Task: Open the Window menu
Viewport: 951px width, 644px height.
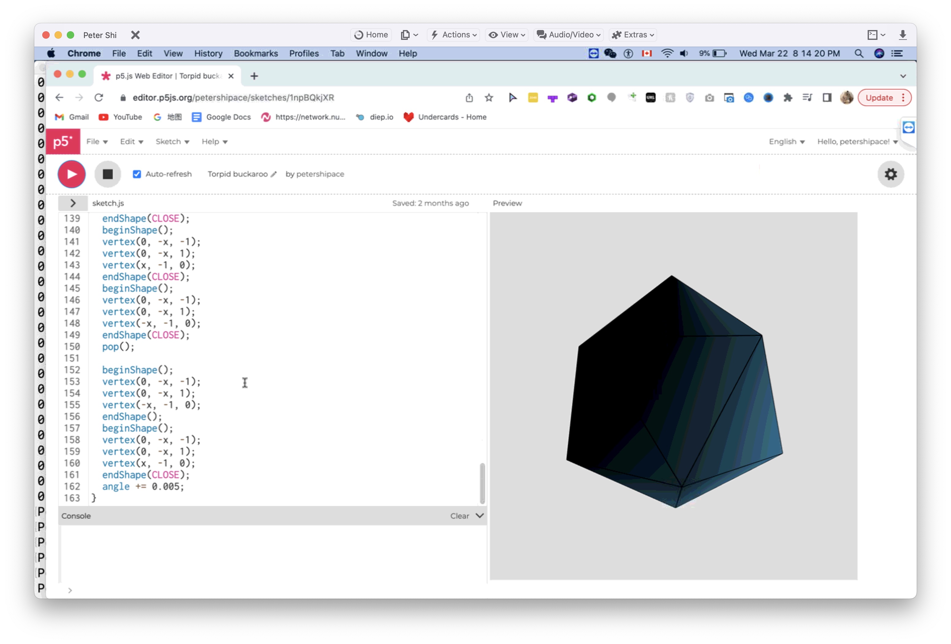Action: pos(371,53)
